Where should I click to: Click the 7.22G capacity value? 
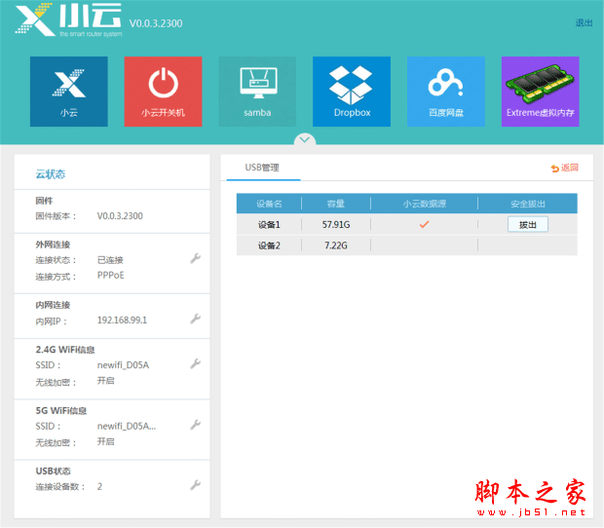336,245
